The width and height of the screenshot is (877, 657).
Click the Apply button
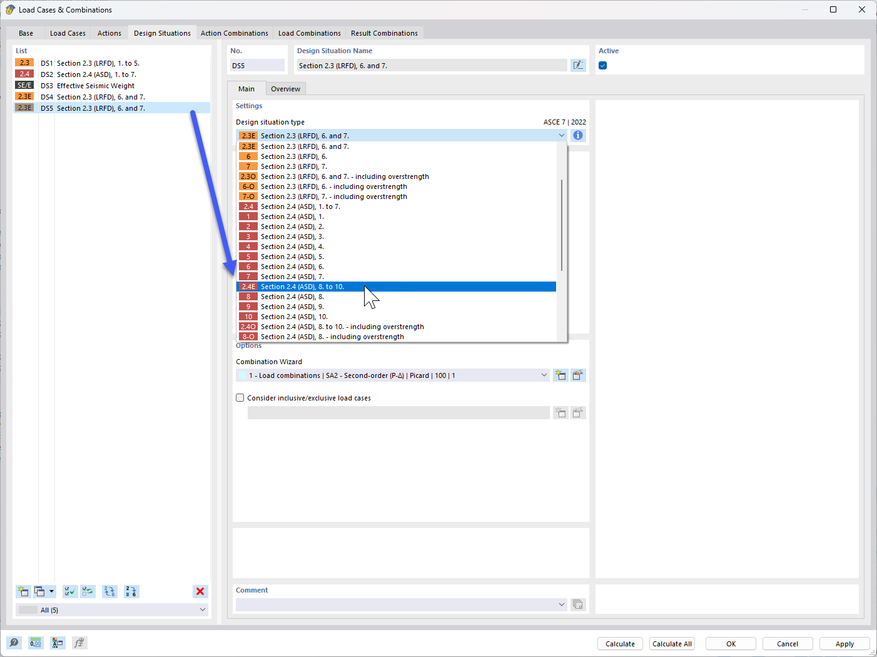tap(844, 644)
